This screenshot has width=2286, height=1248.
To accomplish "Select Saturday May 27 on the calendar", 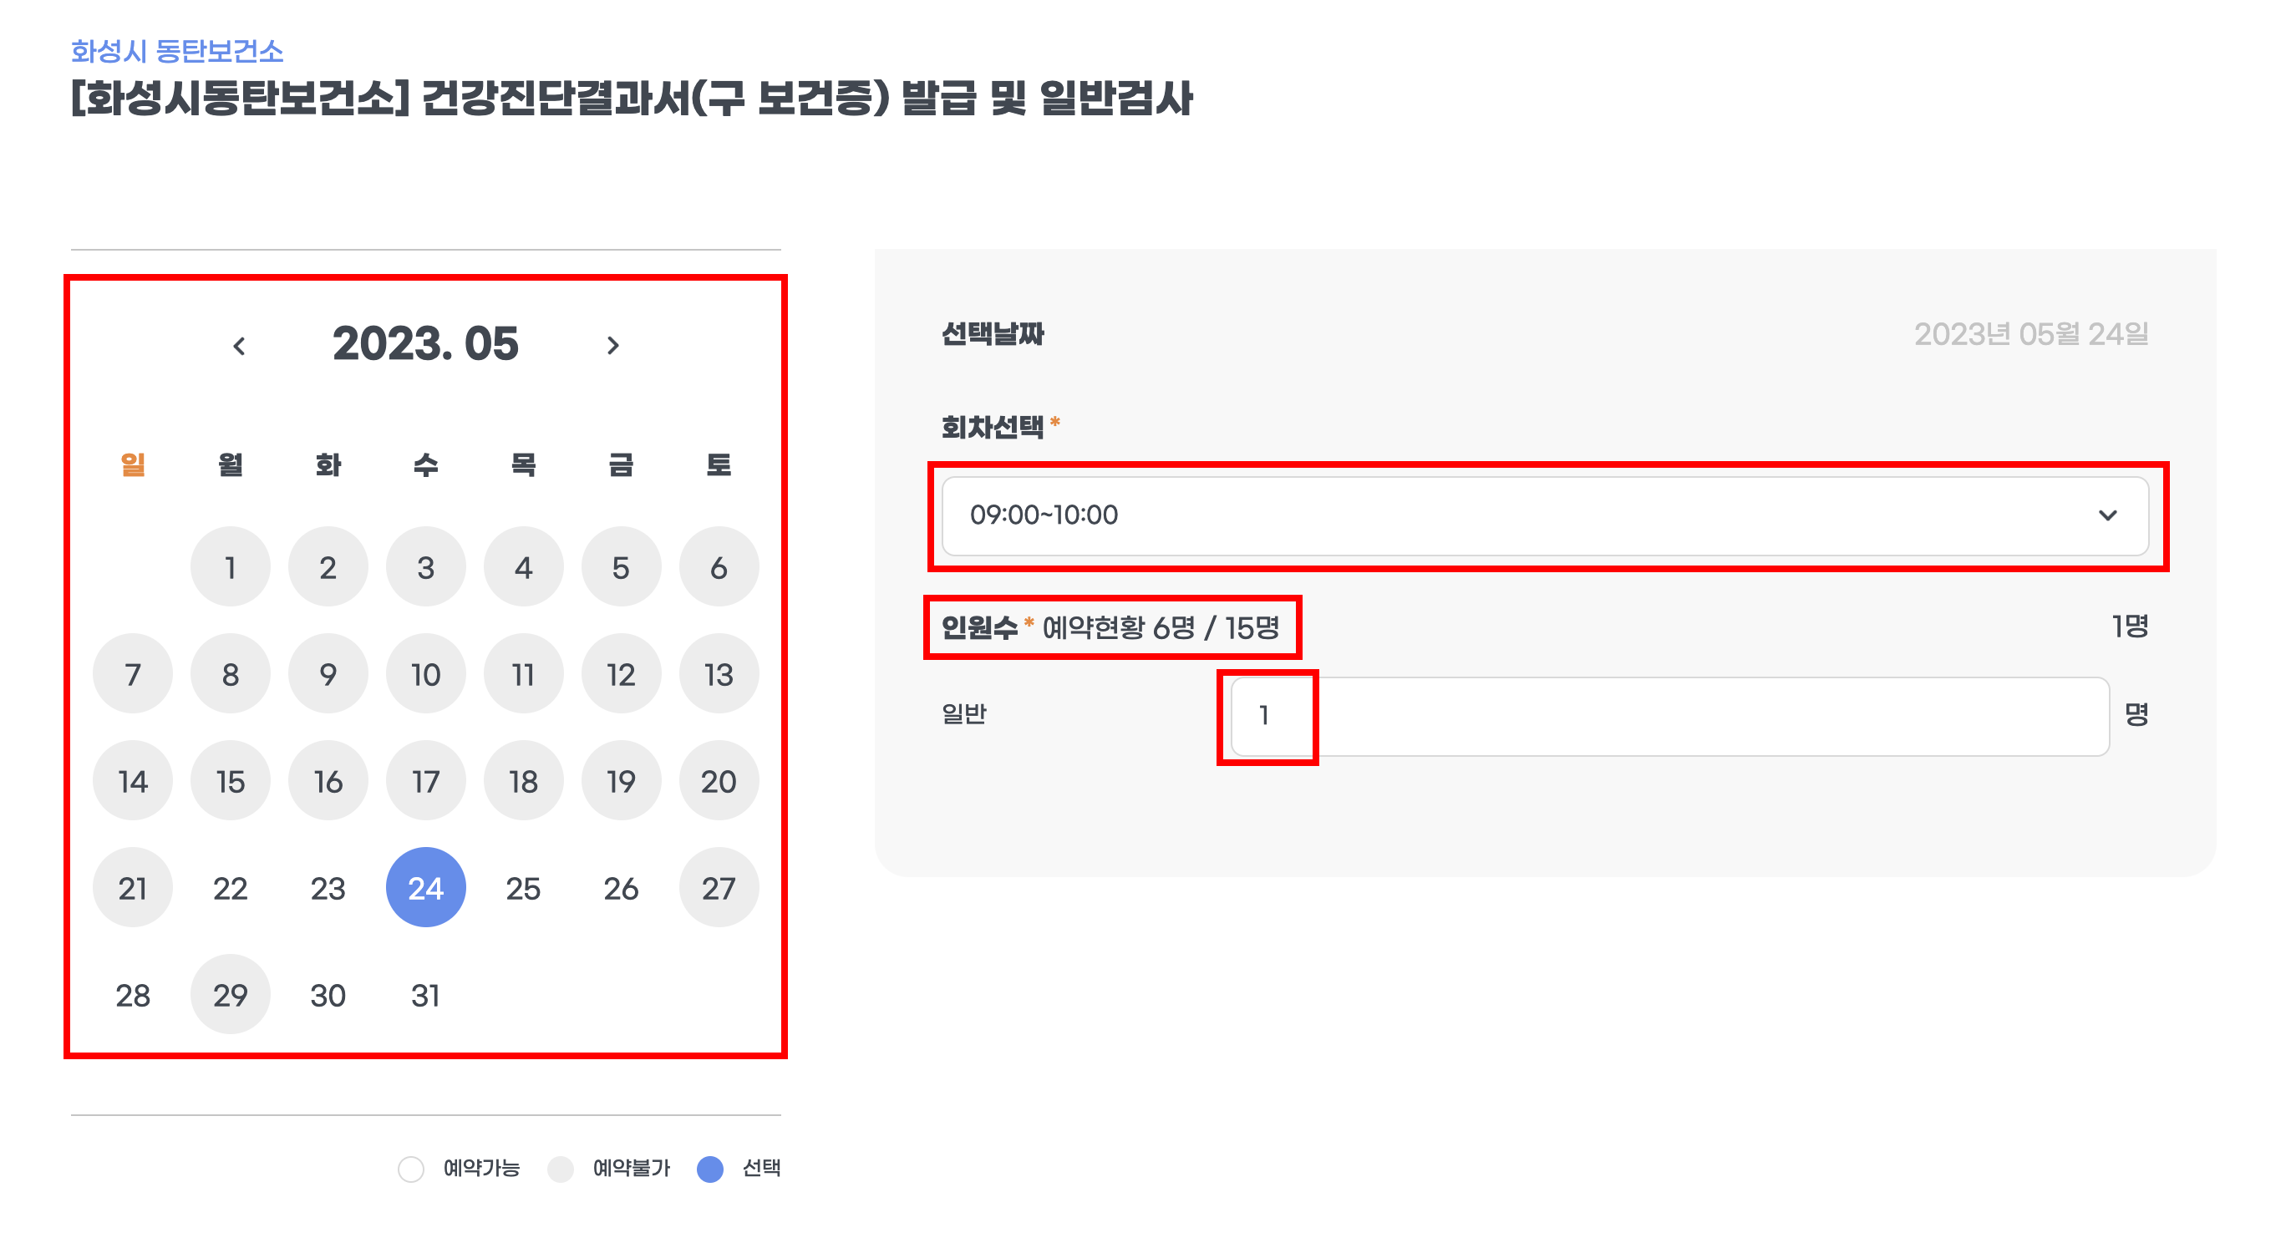I will [x=719, y=887].
